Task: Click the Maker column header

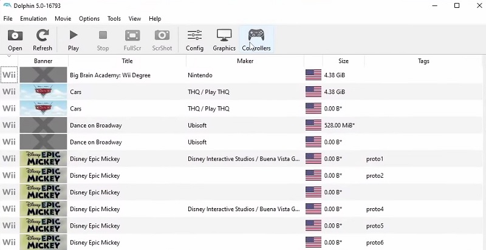Action: (x=245, y=61)
